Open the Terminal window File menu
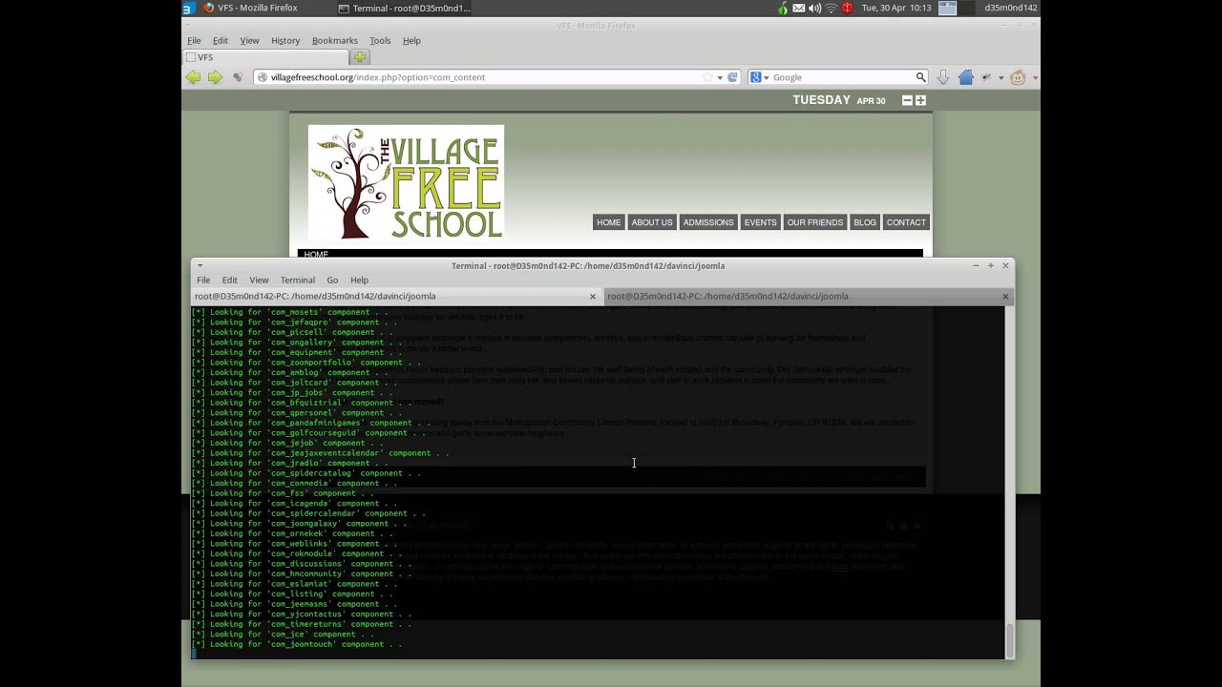Image resolution: width=1222 pixels, height=687 pixels. click(203, 280)
